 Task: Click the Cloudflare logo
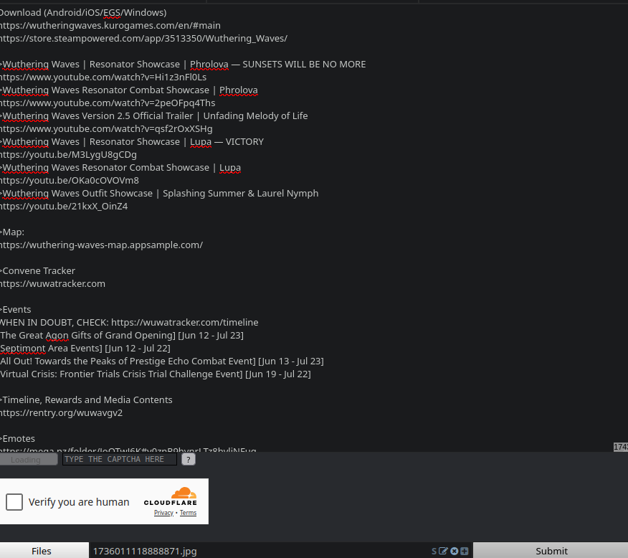coord(171,496)
